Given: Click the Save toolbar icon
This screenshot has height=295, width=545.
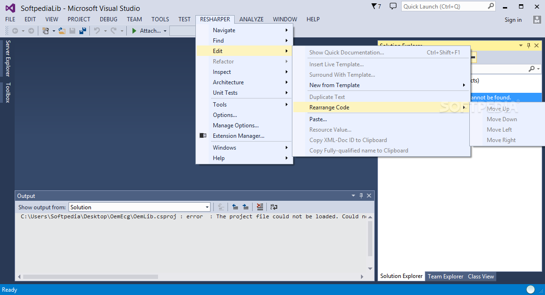Looking at the screenshot, I should pyautogui.click(x=72, y=31).
